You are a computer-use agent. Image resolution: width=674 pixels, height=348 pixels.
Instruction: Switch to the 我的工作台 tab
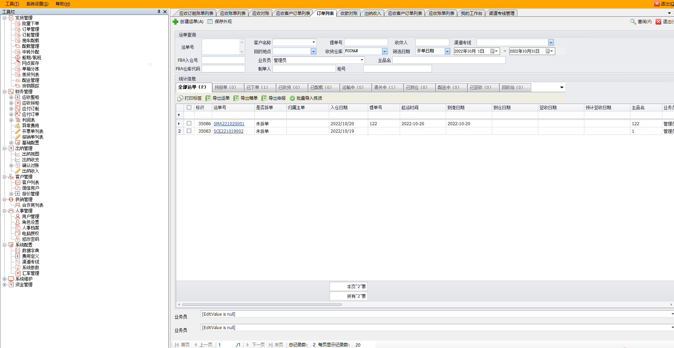click(x=471, y=13)
